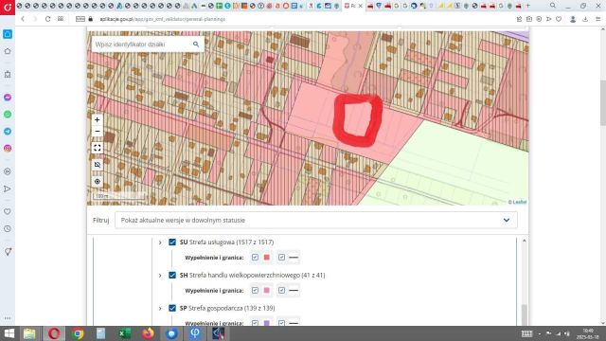Toggle fill checkbox for SP zone
This screenshot has width=606, height=341.
[255, 322]
